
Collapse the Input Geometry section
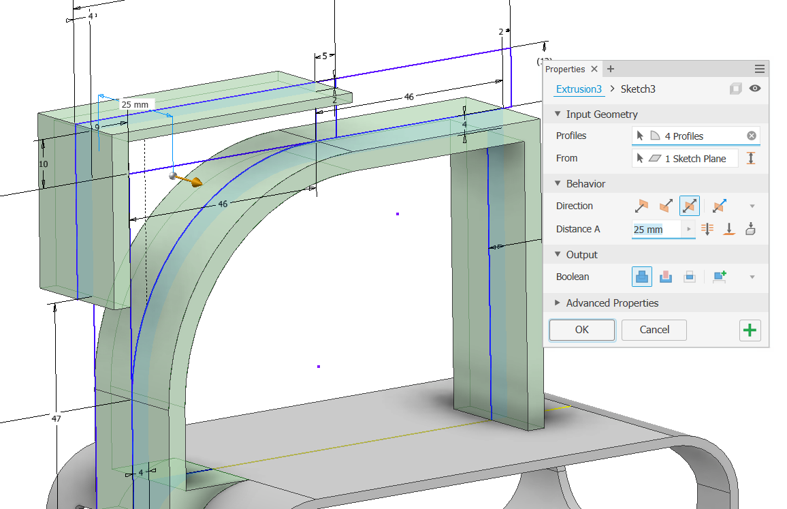point(558,114)
